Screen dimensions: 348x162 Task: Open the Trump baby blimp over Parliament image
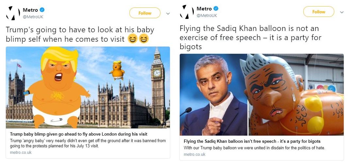click(88, 87)
